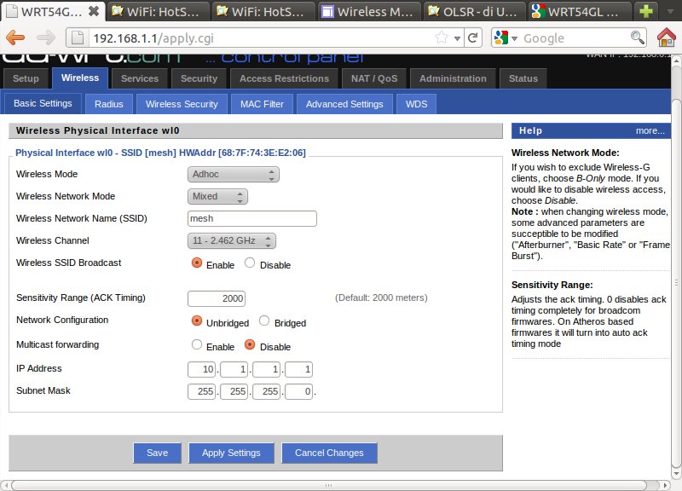
Task: Click the more... link in Help panel
Action: point(650,131)
